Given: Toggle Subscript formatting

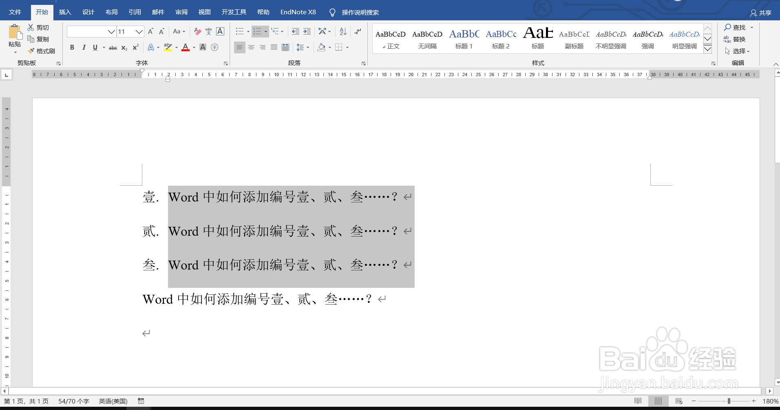Looking at the screenshot, I should [x=124, y=47].
